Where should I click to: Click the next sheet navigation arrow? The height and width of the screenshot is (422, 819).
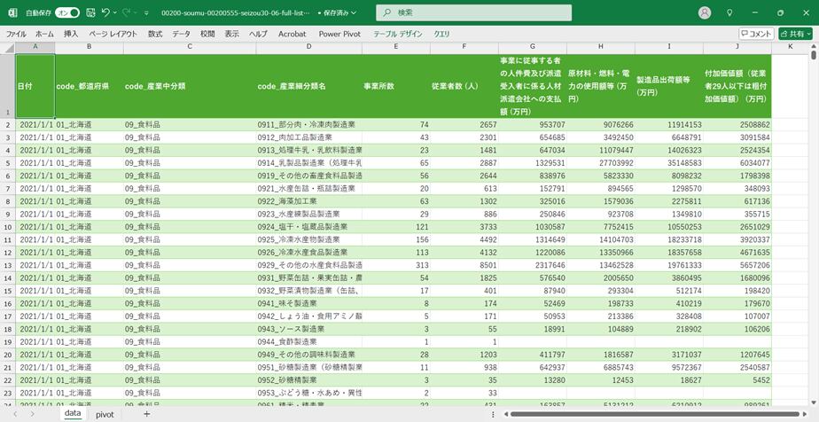coord(34,414)
